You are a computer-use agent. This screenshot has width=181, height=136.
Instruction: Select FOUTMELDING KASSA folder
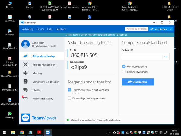(170, 6)
